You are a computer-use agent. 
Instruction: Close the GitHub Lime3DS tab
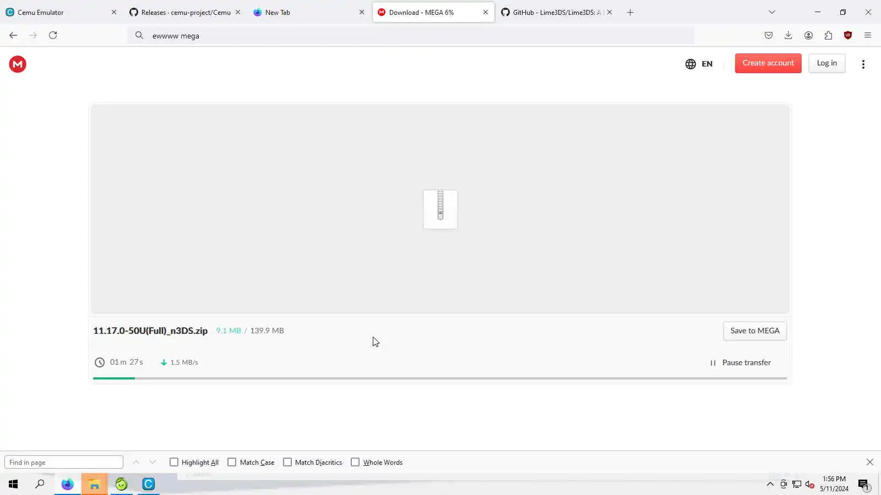point(610,12)
